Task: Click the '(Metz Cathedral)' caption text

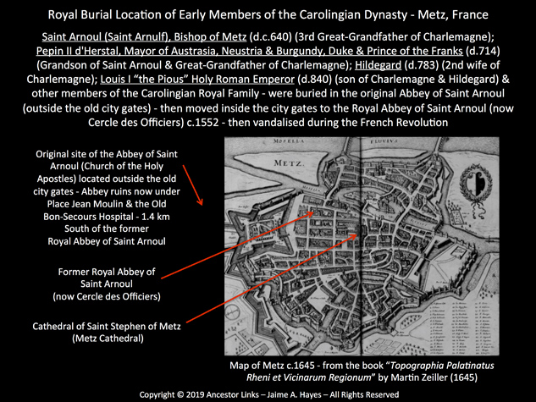Action: coord(108,339)
